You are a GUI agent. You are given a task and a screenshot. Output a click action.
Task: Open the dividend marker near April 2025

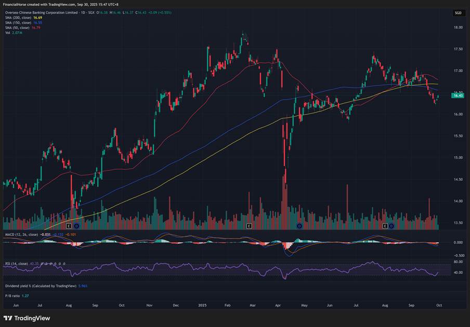[299, 227]
